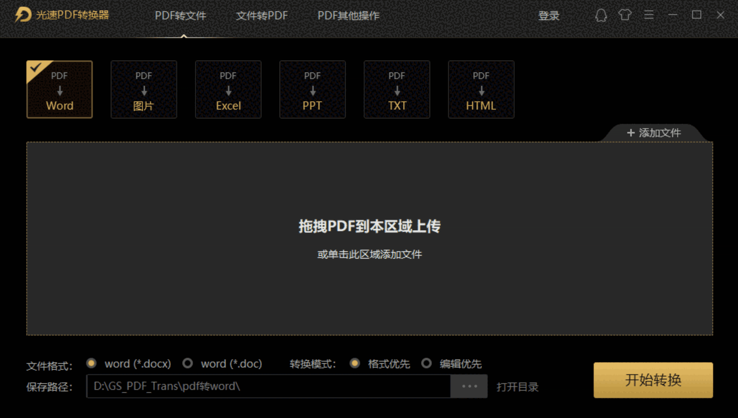Browse save path with the ellipsis button
Screen dimensions: 738x418
pos(469,386)
